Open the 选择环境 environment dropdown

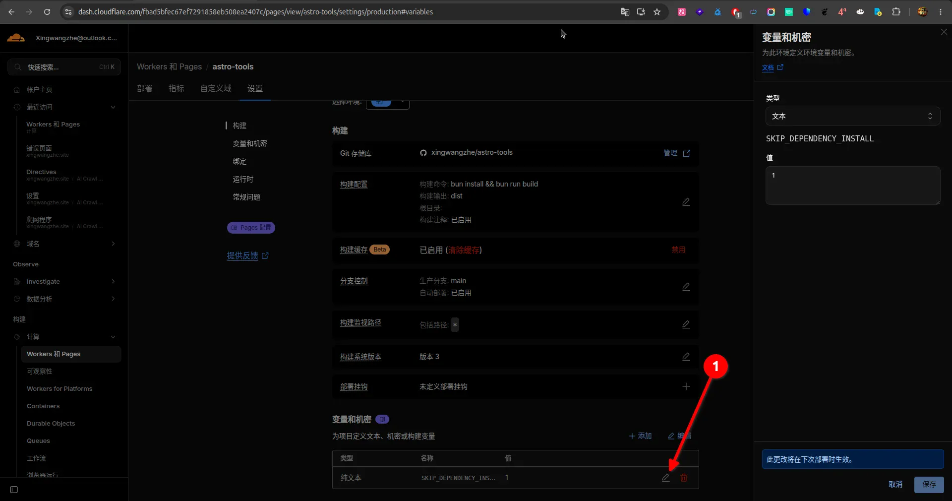(388, 103)
